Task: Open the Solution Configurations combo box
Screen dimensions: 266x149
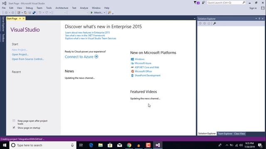Action: (59, 12)
